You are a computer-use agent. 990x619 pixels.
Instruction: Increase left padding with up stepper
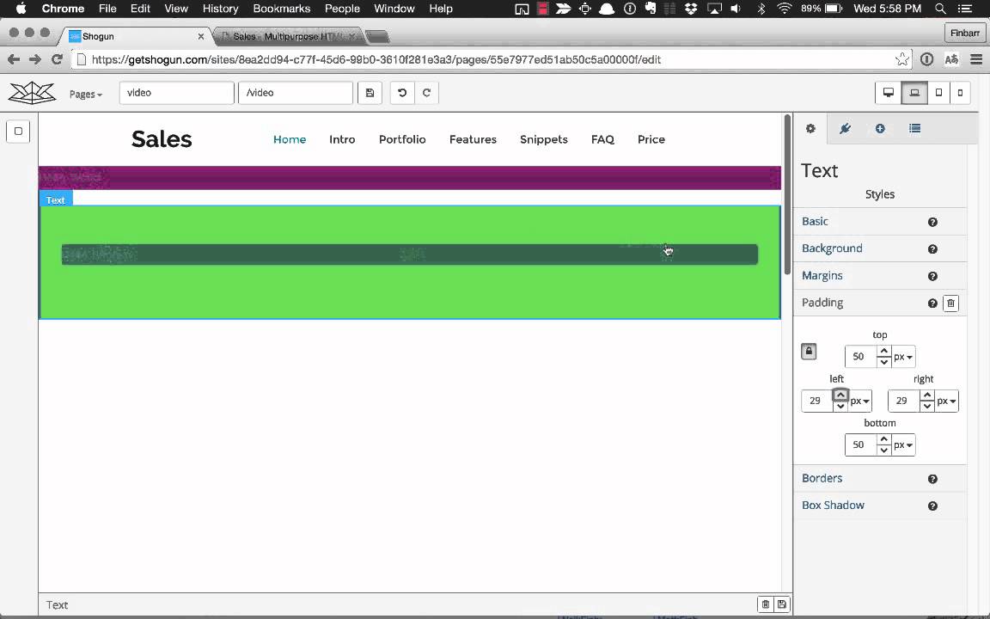(x=840, y=395)
